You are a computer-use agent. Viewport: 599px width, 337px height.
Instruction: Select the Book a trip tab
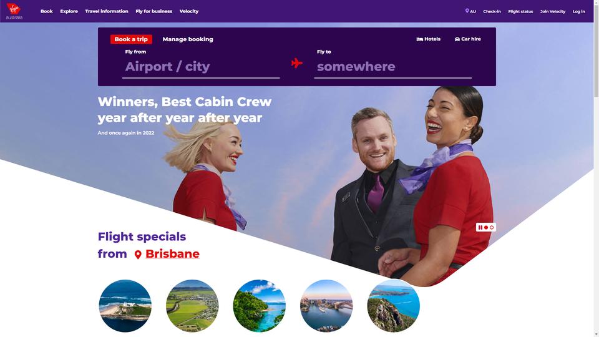pyautogui.click(x=131, y=39)
